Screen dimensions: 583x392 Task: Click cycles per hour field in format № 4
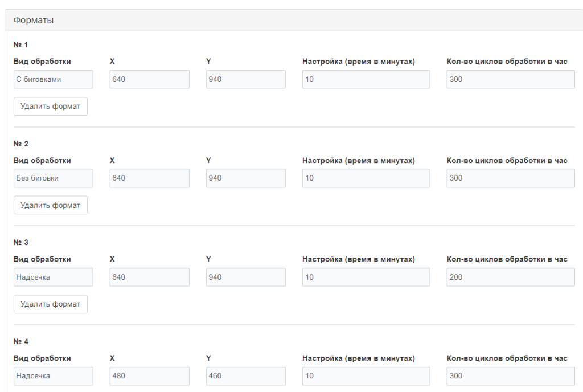[510, 376]
